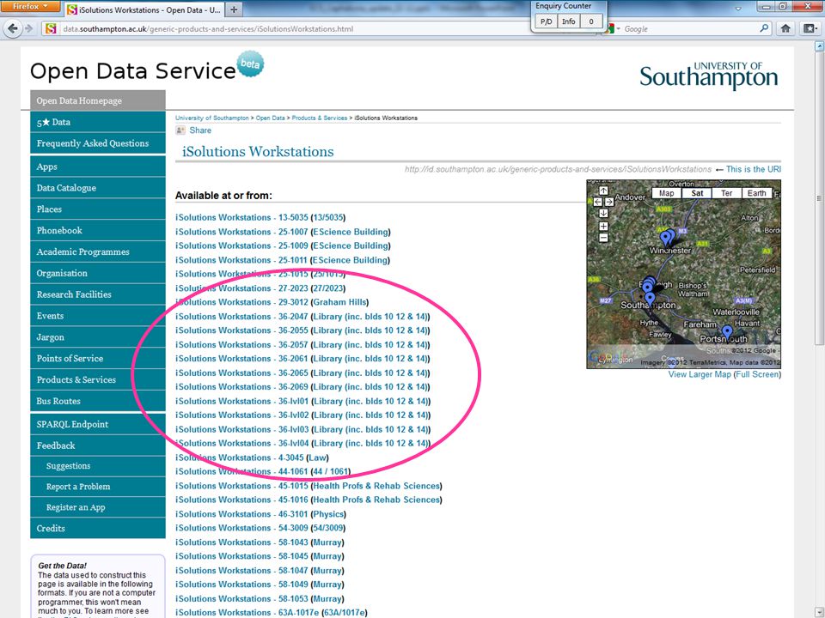Open the Organisation sidebar item

tap(98, 273)
